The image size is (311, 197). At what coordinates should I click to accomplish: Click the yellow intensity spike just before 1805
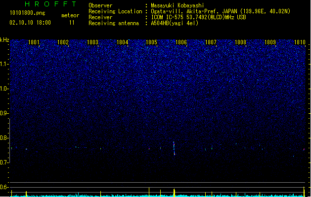pos(149,192)
